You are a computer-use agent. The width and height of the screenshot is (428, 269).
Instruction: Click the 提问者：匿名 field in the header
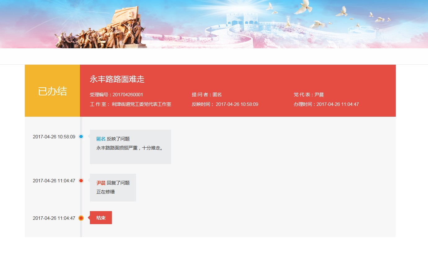pos(207,95)
